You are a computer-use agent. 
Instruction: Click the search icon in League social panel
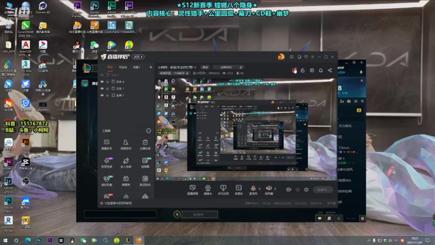click(362, 101)
